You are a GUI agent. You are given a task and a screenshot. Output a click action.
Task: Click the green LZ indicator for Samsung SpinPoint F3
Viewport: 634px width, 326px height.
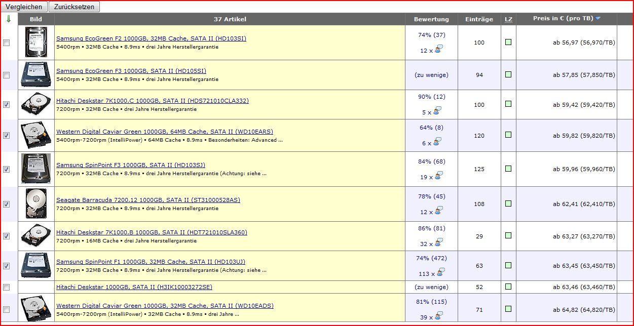(x=508, y=169)
